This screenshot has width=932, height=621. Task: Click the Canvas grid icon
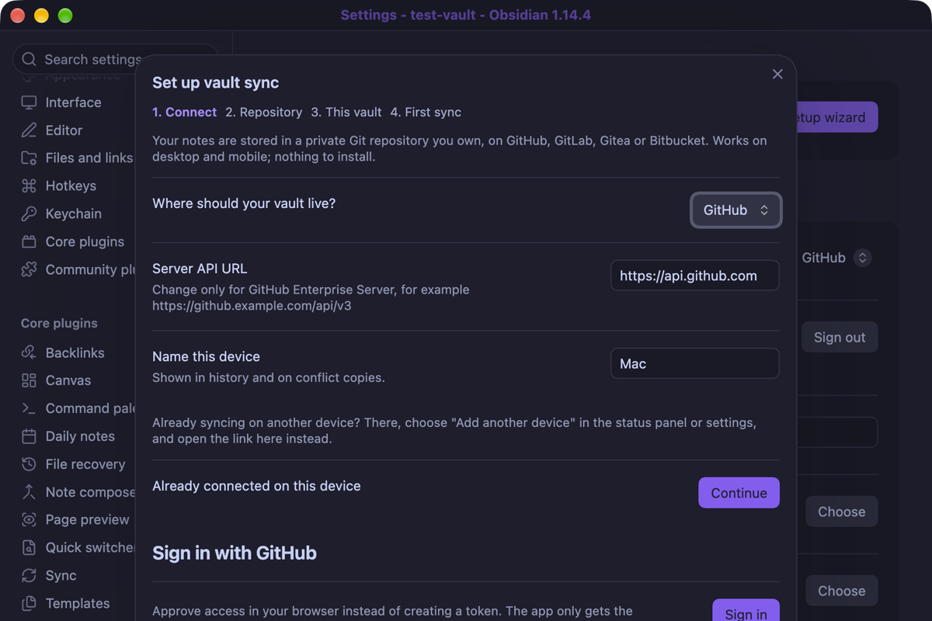(x=29, y=380)
